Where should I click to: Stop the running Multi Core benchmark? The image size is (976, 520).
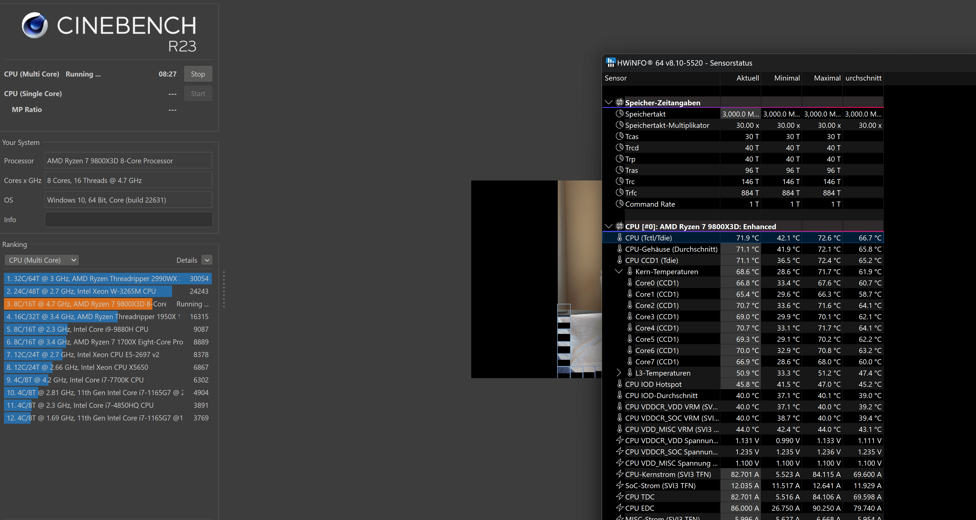pos(198,74)
